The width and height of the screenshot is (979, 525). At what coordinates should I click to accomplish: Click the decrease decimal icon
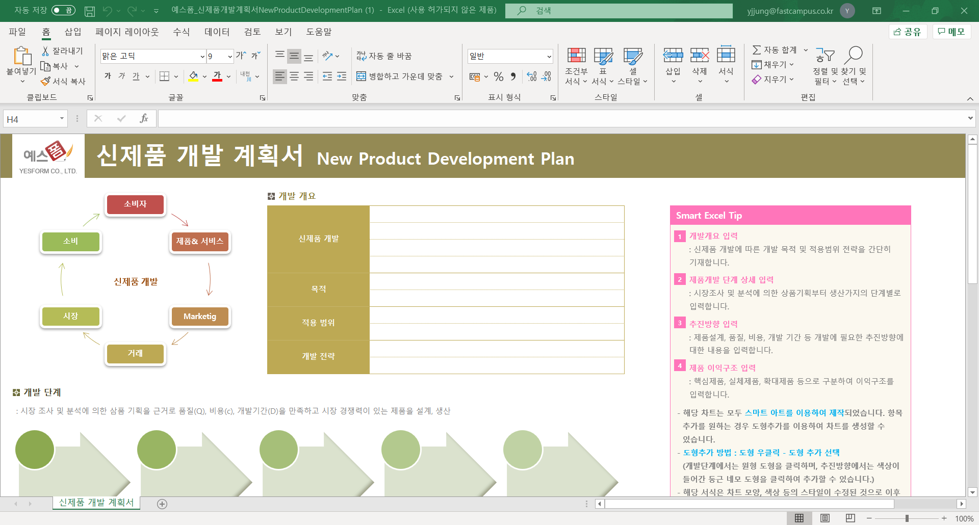pyautogui.click(x=546, y=76)
